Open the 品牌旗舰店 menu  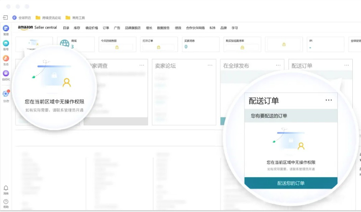pyautogui.click(x=133, y=28)
